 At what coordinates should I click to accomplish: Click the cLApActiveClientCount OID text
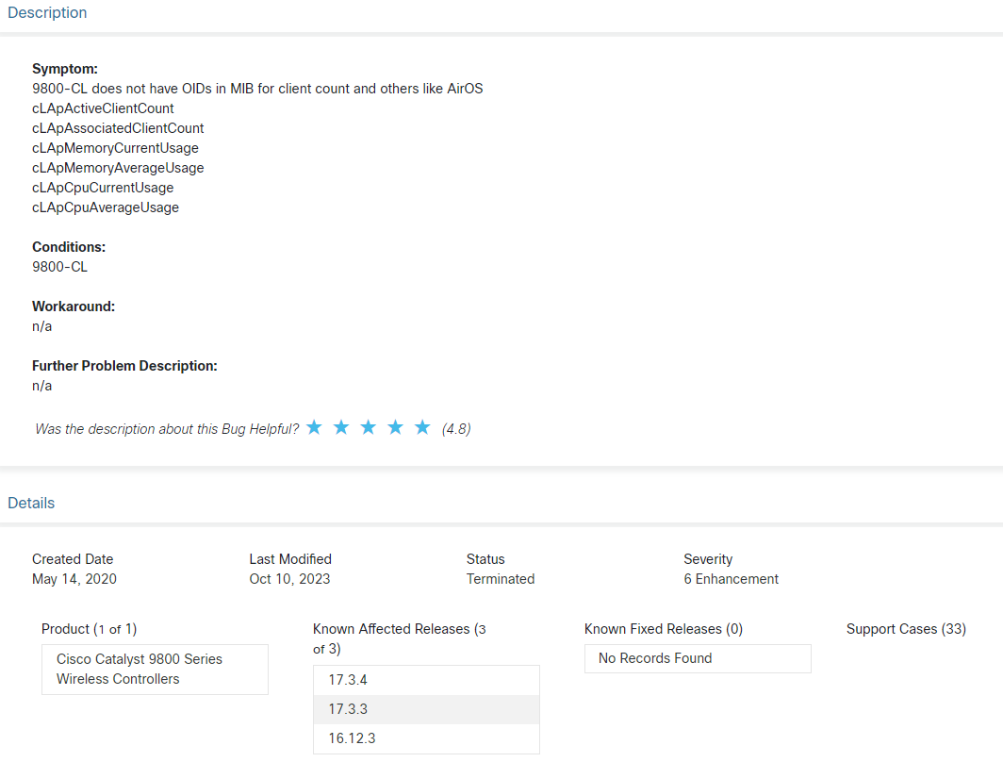103,108
